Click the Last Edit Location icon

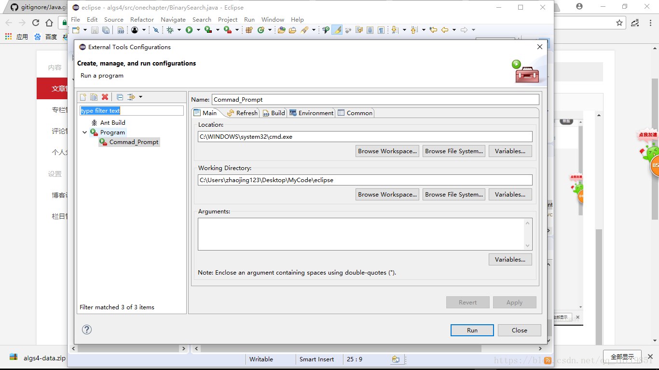pos(433,30)
